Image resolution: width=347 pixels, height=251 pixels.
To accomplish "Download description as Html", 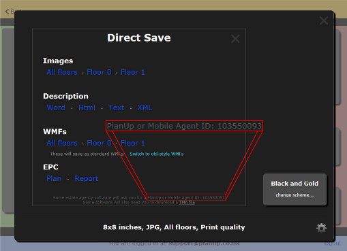I will pyautogui.click(x=87, y=107).
